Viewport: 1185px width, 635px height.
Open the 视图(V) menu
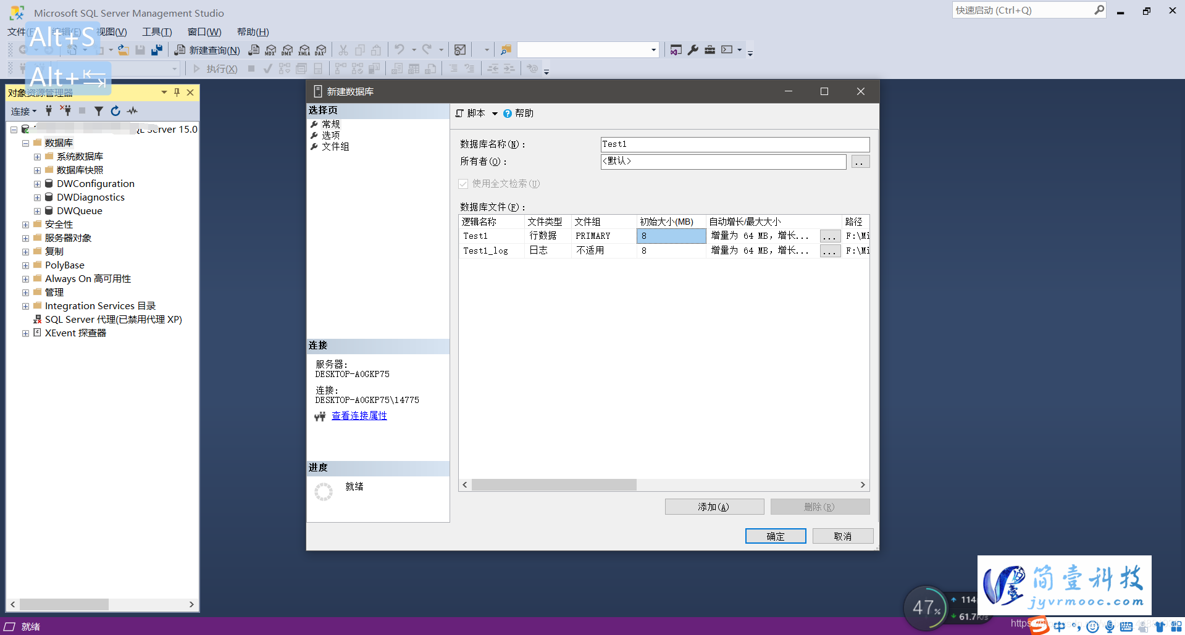pos(111,32)
